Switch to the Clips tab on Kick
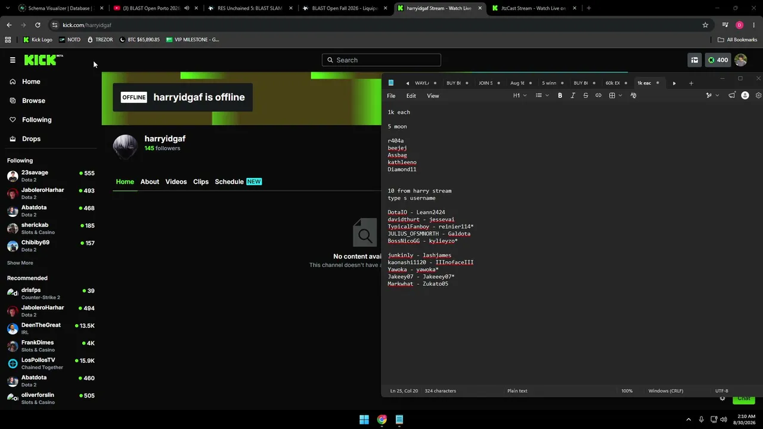The width and height of the screenshot is (763, 429). [x=201, y=182]
